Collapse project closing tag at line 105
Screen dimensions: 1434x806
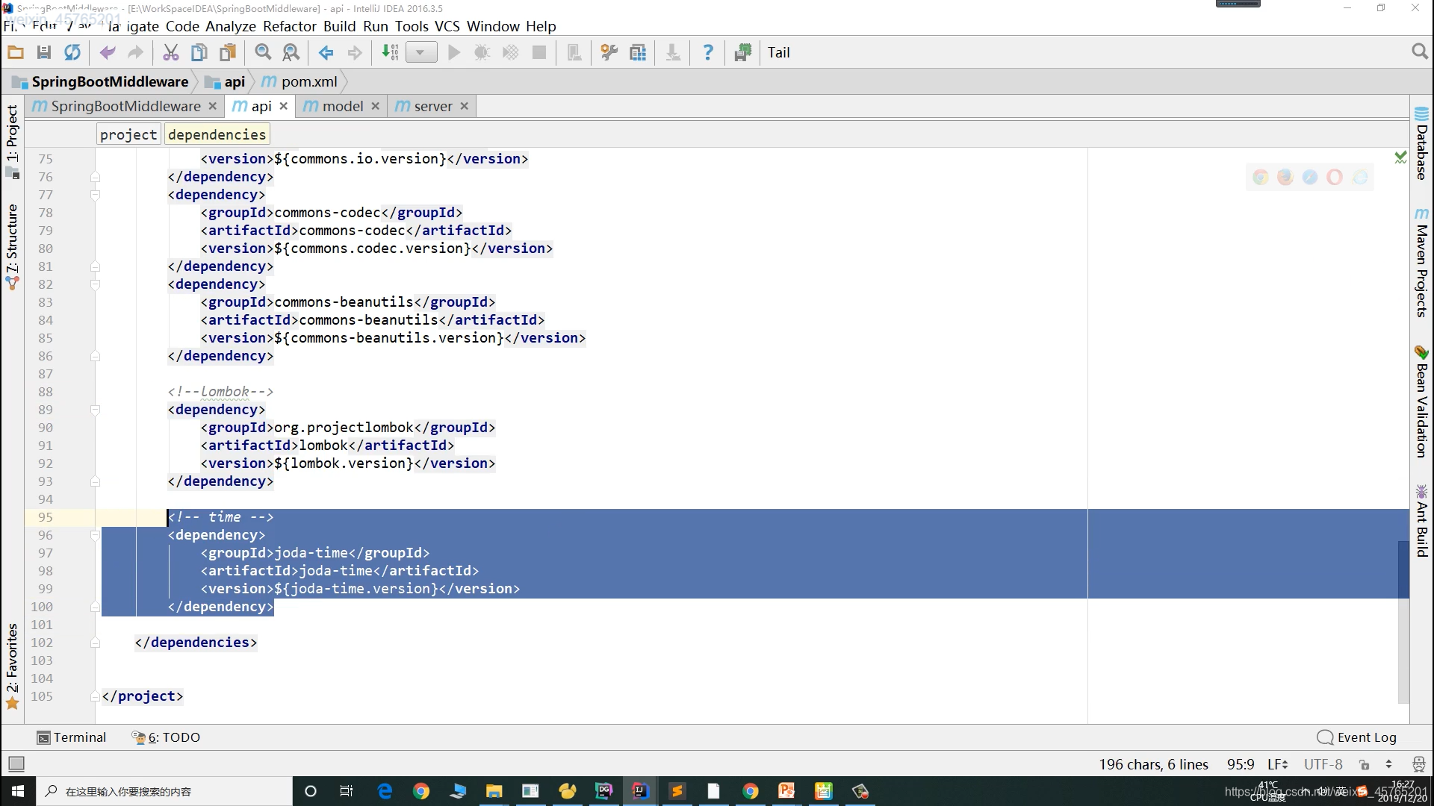click(95, 696)
